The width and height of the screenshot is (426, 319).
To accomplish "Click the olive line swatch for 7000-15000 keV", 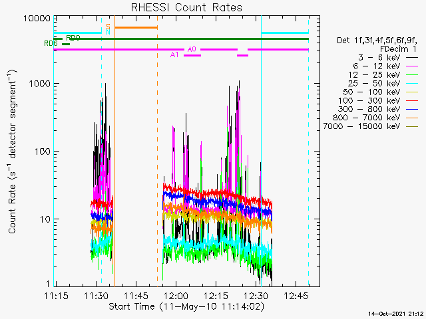I will 412,126.
